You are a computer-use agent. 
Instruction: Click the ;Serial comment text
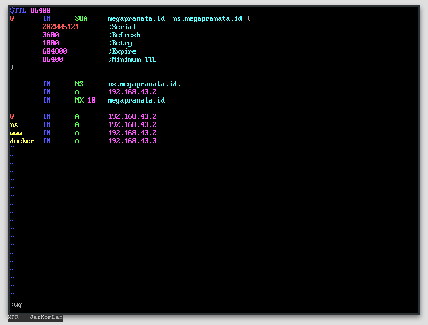[x=122, y=27]
